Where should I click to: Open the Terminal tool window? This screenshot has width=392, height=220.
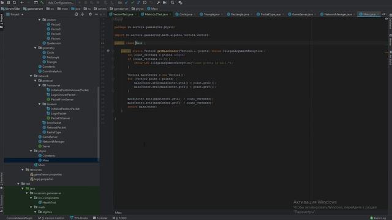pyautogui.click(x=100, y=218)
